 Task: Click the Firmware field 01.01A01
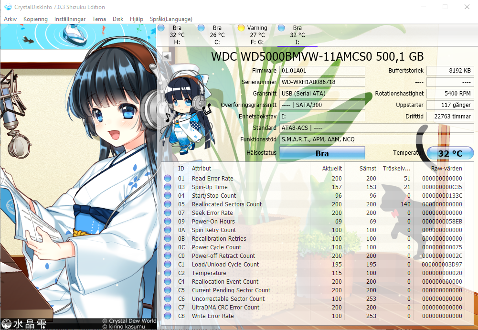click(x=322, y=71)
